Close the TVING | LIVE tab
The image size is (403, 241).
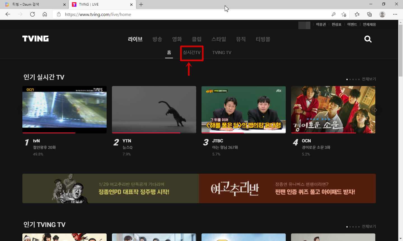coord(132,4)
